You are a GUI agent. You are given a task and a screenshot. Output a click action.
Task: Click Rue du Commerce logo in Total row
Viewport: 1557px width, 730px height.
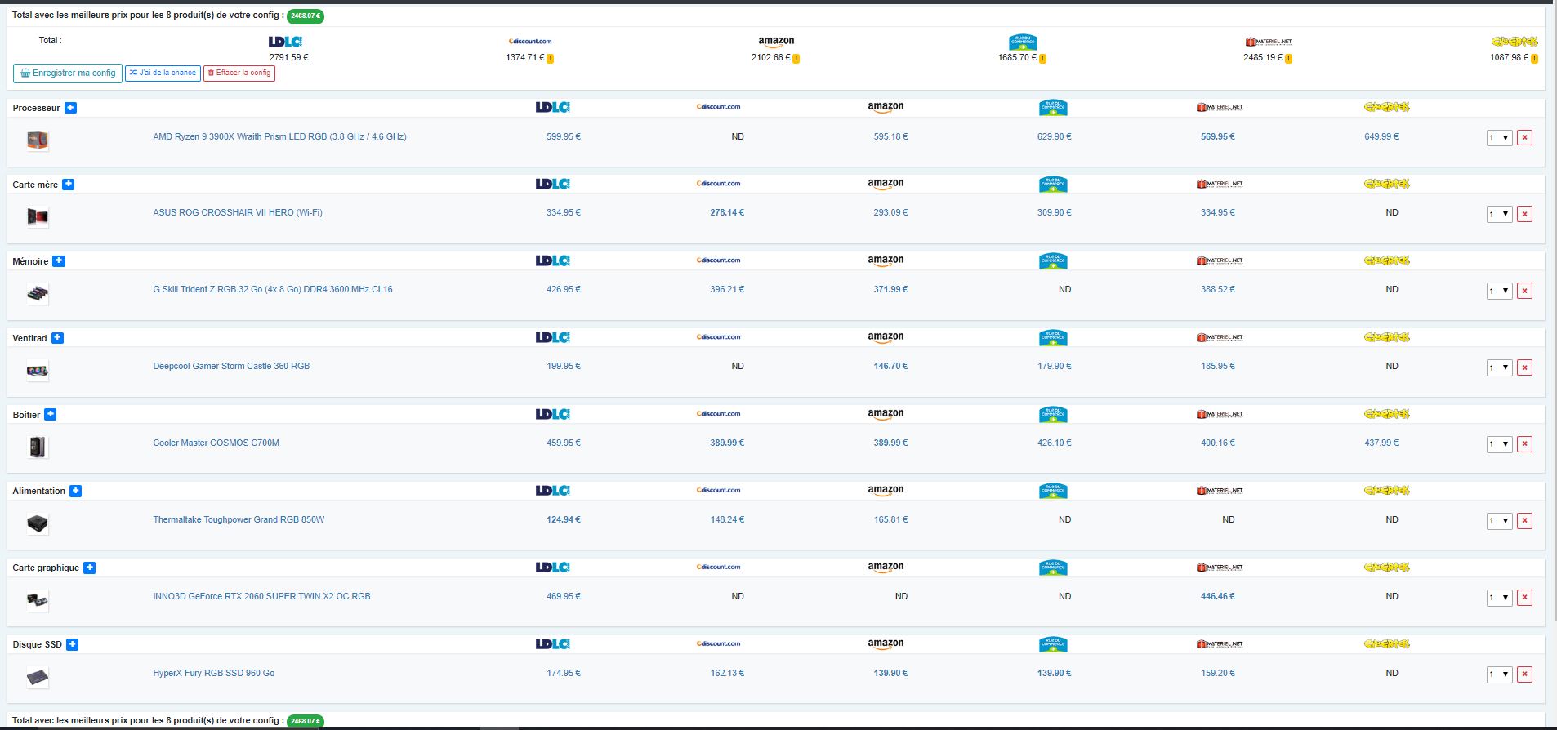point(1023,42)
